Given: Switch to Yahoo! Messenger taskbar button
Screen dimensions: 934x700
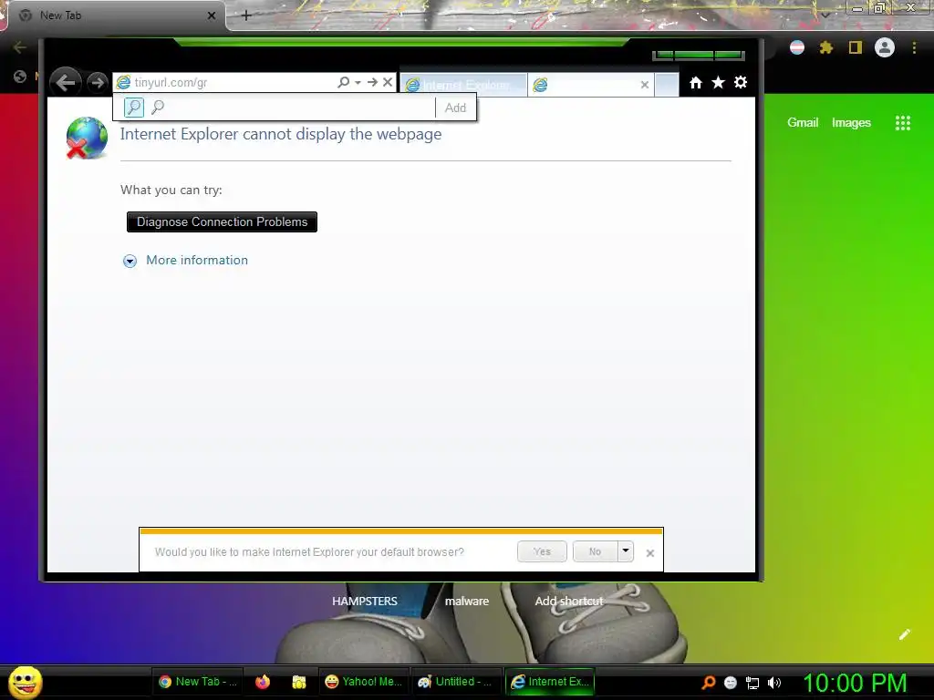Looking at the screenshot, I should [363, 682].
